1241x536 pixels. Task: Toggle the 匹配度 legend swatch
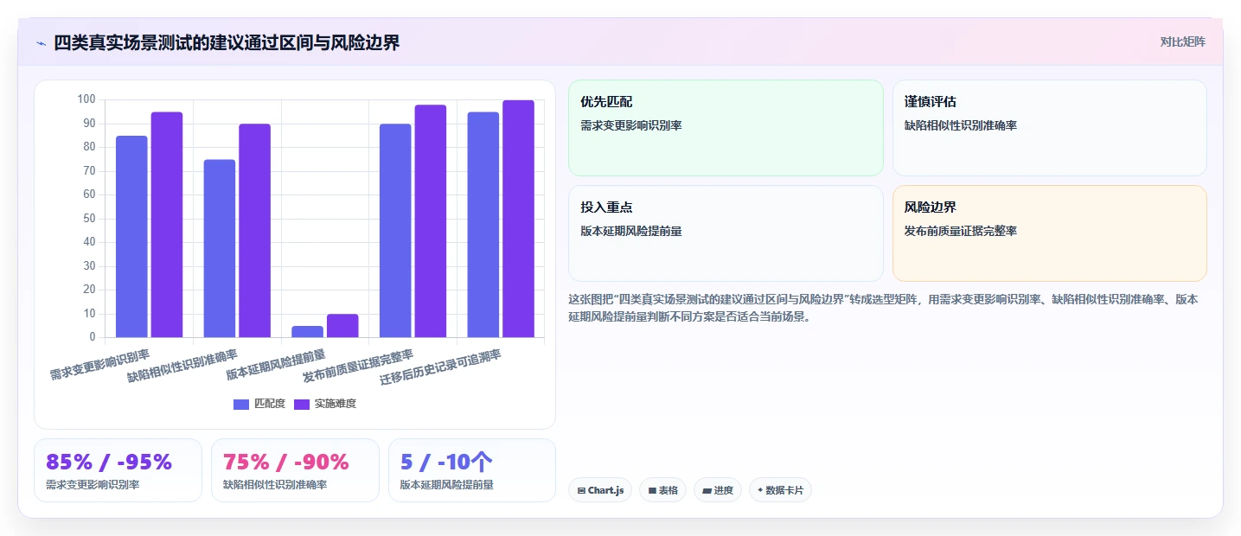click(241, 404)
